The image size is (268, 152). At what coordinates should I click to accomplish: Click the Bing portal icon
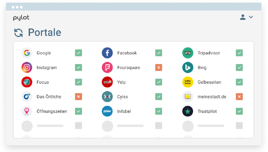point(188,68)
